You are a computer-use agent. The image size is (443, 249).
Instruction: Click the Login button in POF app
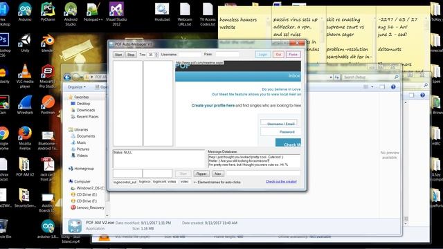(263, 55)
